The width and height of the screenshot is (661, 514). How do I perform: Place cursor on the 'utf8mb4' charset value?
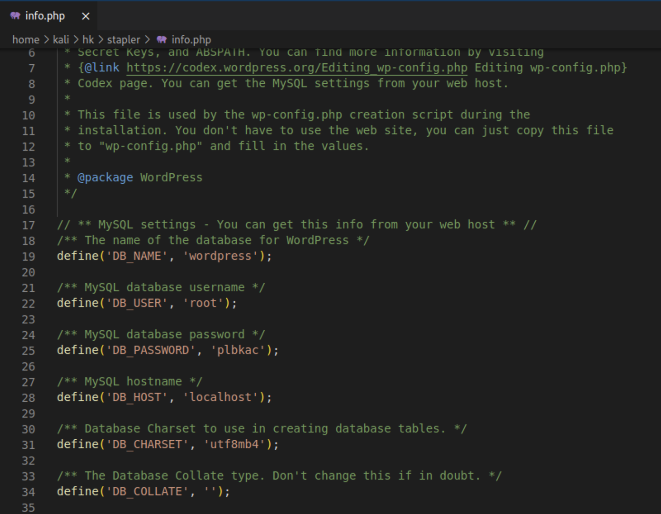(x=234, y=445)
